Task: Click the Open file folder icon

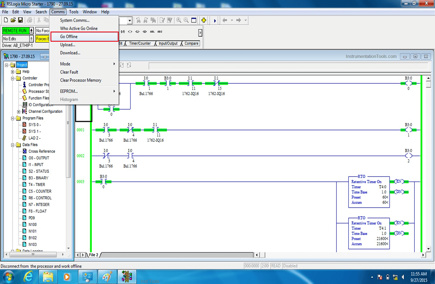Action: [13, 20]
